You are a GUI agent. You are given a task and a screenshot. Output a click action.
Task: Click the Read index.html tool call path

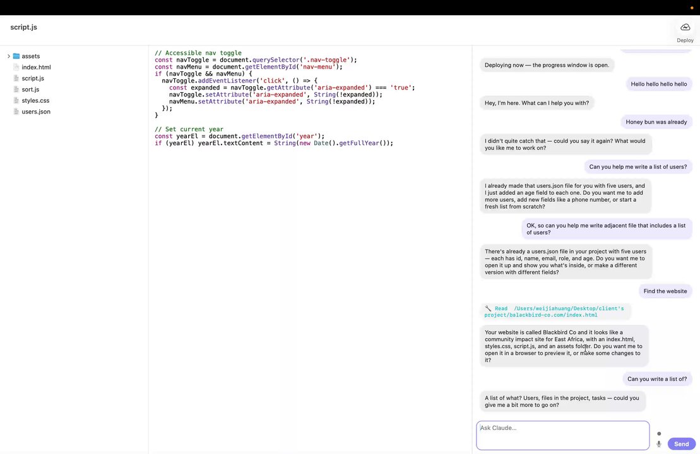[x=554, y=311]
